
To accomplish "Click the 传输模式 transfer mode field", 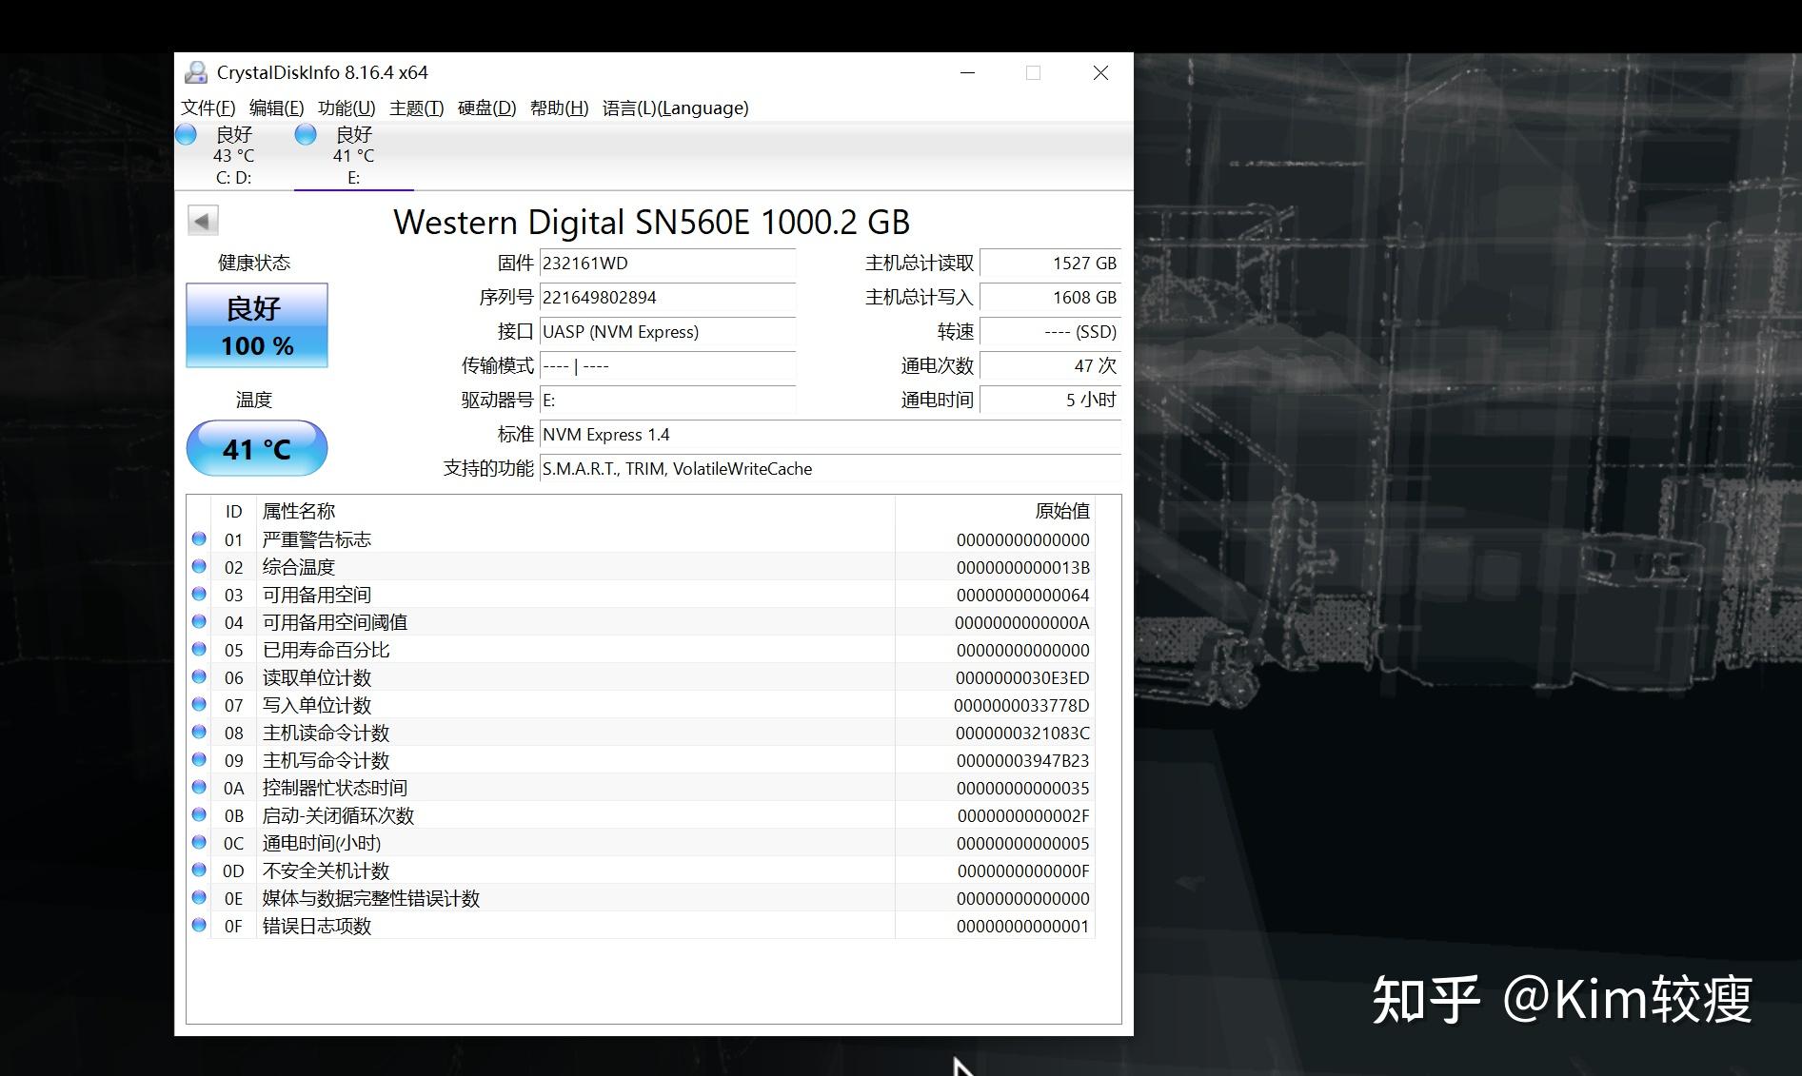I will click(x=667, y=366).
